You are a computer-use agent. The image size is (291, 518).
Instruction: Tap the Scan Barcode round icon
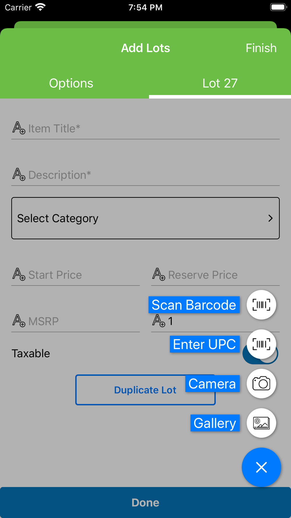[x=261, y=305]
